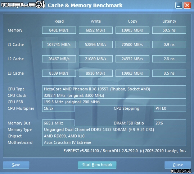Click Memory Type Unganged Dual Channel field
The width and height of the screenshot is (194, 174).
click(114, 130)
